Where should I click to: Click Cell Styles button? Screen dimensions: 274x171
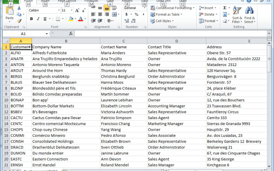(162, 21)
